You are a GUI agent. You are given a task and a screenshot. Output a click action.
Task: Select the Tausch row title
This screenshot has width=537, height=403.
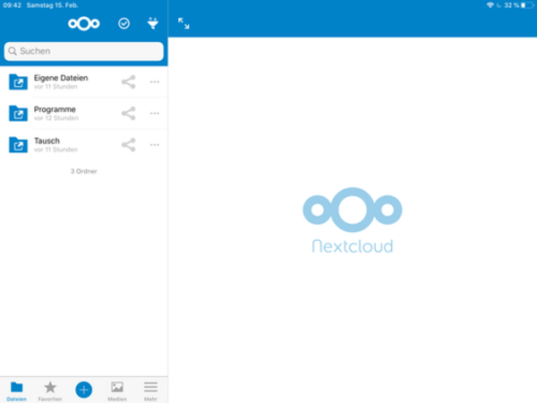coord(47,141)
